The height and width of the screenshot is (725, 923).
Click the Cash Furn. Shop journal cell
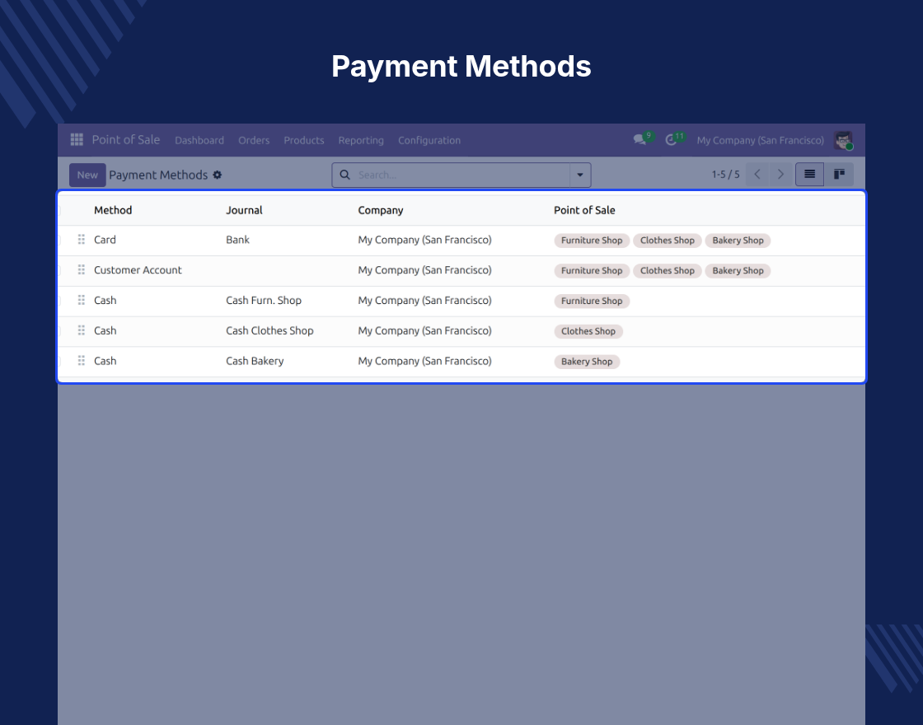click(264, 300)
